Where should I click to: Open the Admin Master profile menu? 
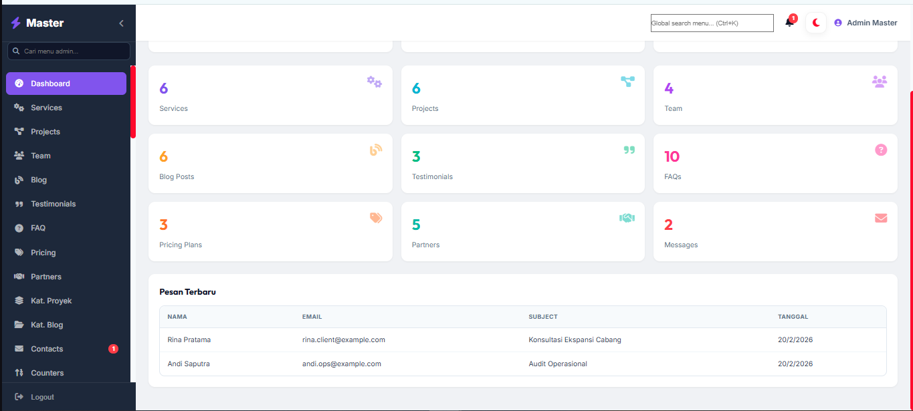tap(866, 22)
